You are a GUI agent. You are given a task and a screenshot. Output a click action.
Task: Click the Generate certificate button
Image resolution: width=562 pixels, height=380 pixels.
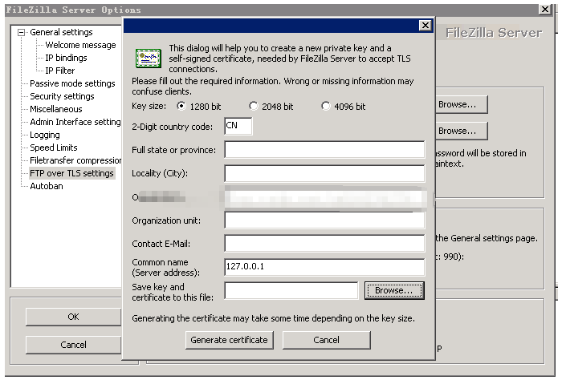point(229,340)
